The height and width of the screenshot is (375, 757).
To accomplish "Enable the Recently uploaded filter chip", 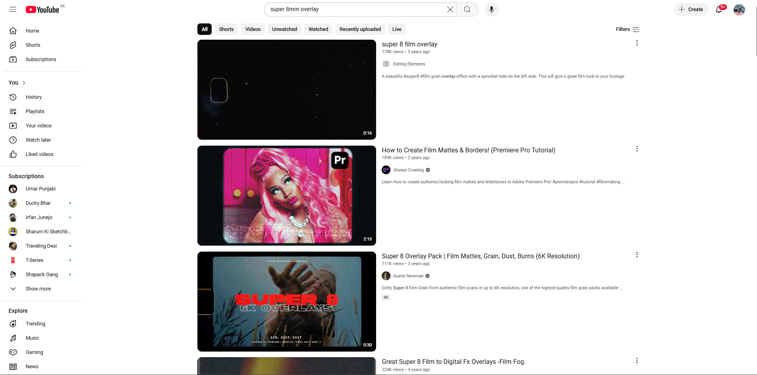I will [360, 29].
